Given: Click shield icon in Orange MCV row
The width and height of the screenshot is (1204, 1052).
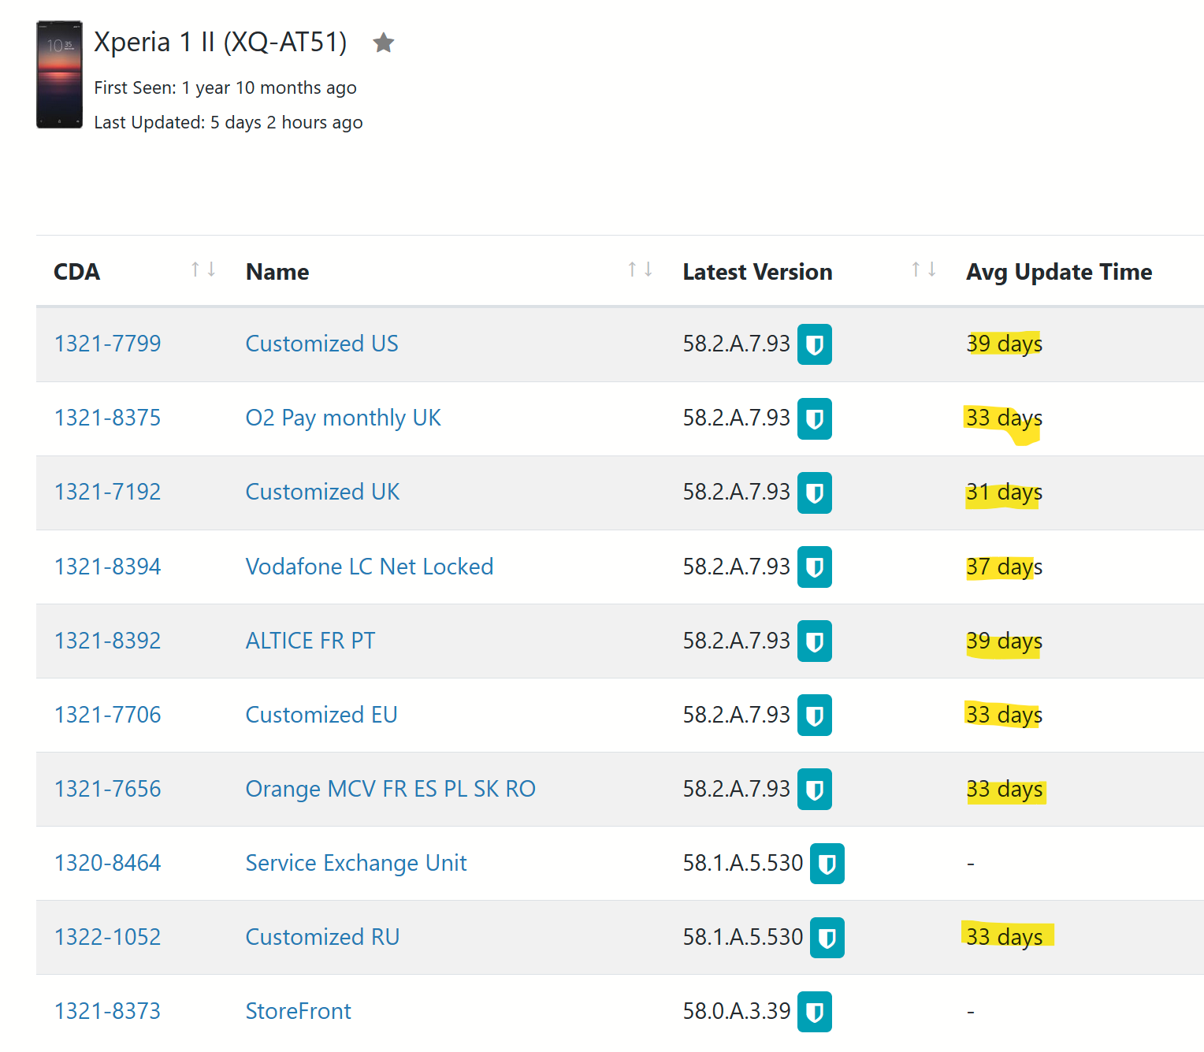Looking at the screenshot, I should pos(815,789).
